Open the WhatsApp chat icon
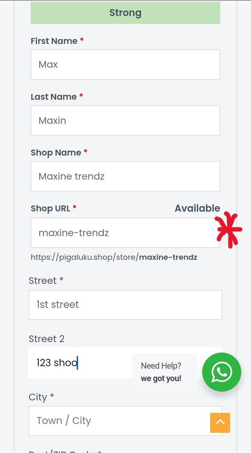 point(222,372)
